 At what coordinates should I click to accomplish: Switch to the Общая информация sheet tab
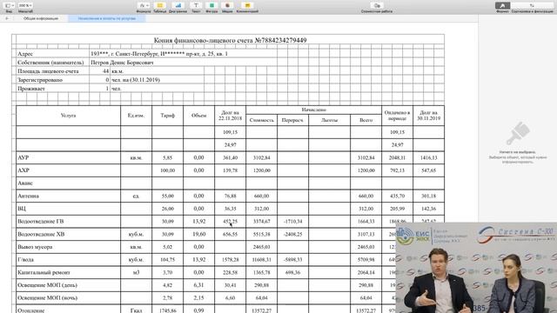(x=41, y=18)
